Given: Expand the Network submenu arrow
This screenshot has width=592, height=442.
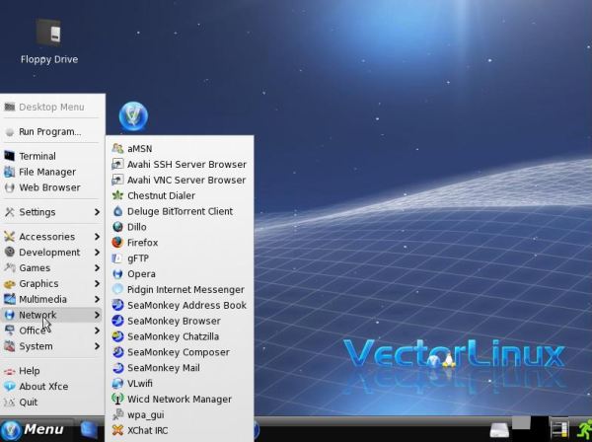Looking at the screenshot, I should click(x=97, y=315).
